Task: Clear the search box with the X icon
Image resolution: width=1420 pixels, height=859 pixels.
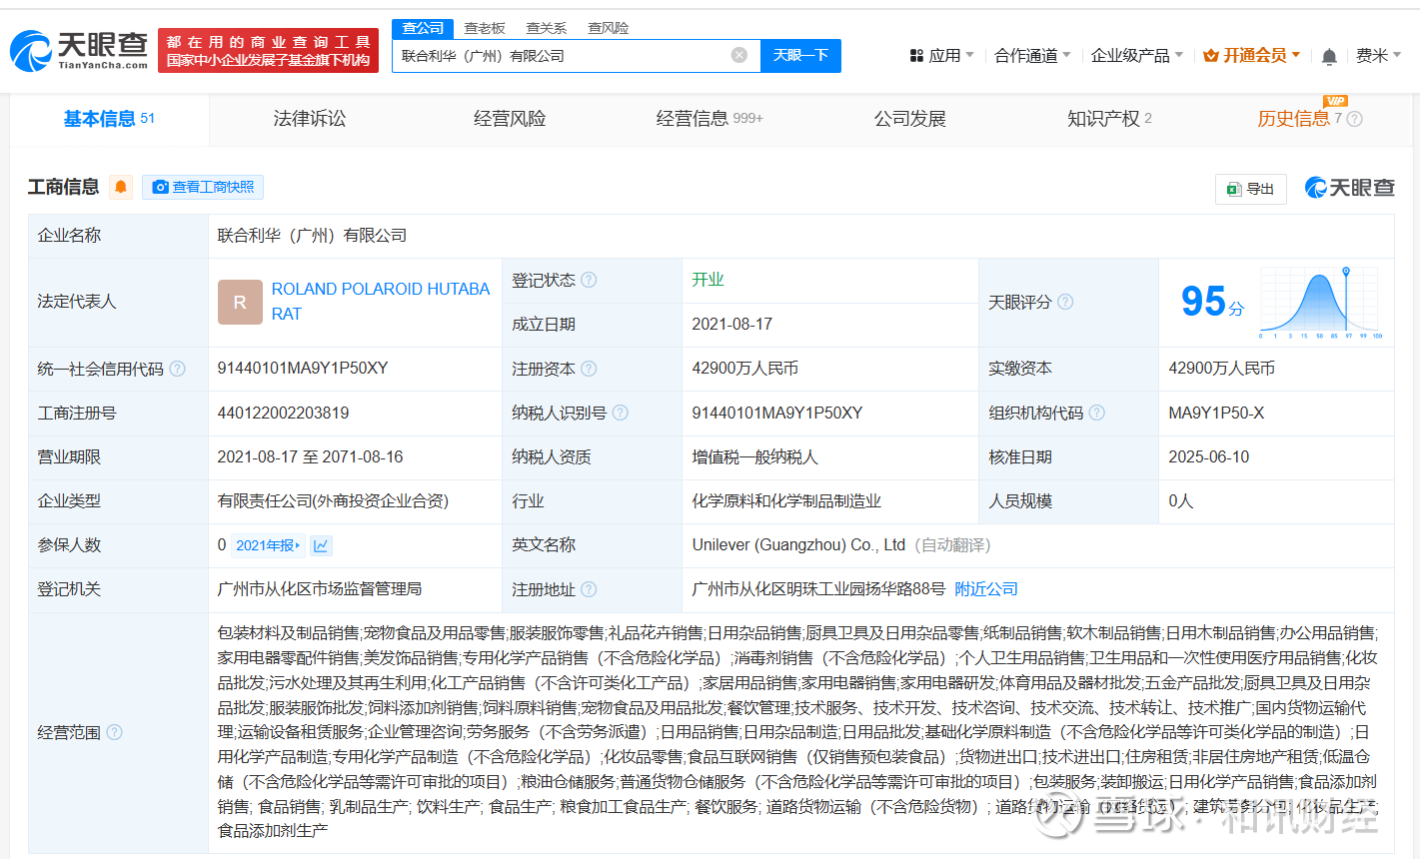Action: coord(739,55)
